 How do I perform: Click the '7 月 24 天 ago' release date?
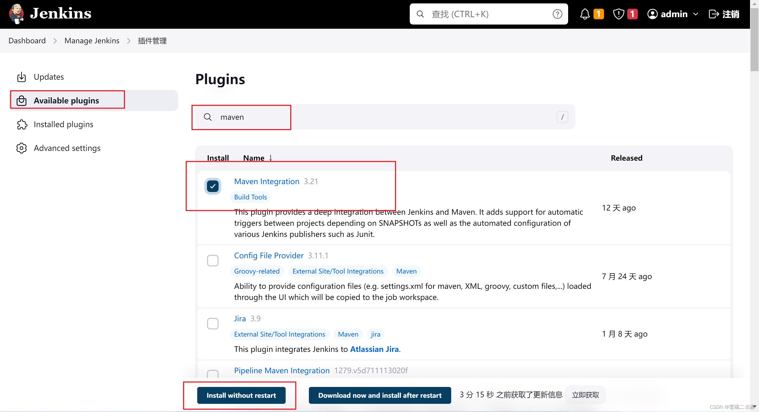pos(626,276)
